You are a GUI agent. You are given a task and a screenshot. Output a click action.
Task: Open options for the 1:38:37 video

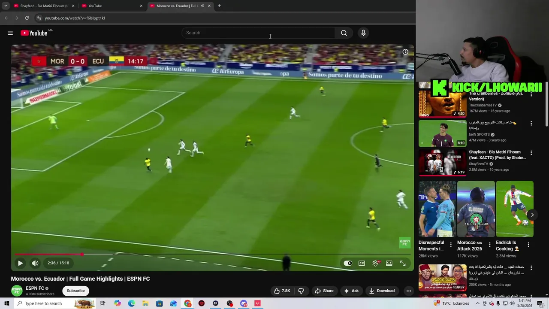pyautogui.click(x=531, y=268)
